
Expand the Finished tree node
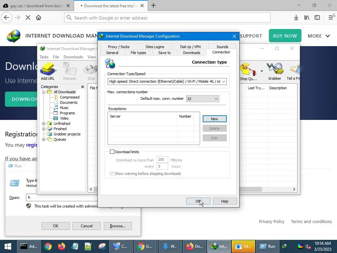(x=44, y=129)
